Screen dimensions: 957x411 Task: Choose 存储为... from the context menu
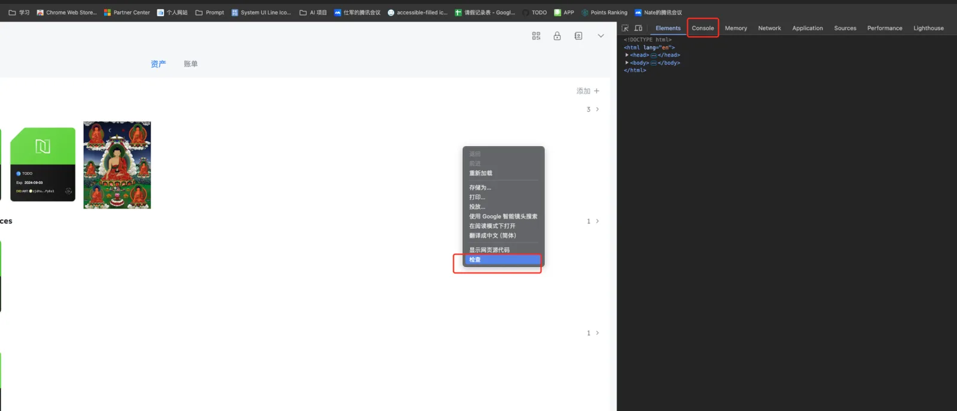[x=504, y=188]
